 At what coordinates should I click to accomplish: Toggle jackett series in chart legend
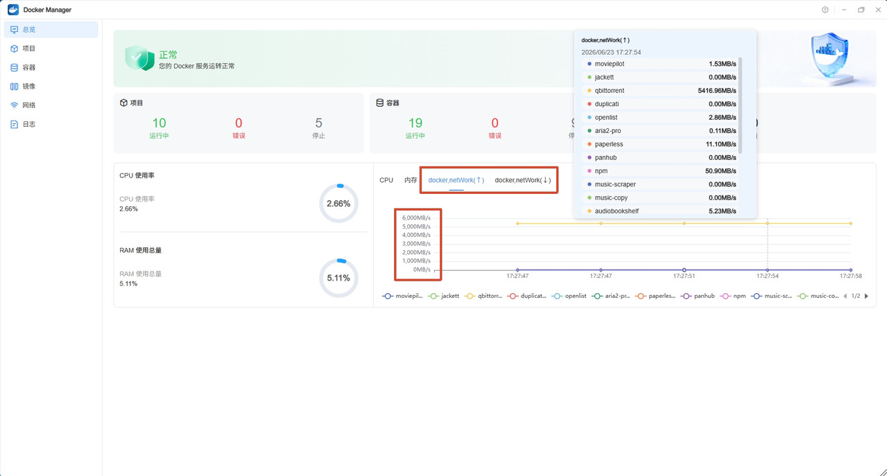point(444,296)
